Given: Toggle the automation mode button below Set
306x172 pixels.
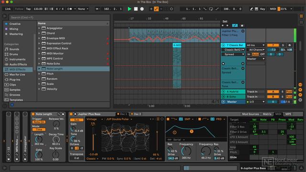Looking at the screenshot, I should tap(235, 25).
